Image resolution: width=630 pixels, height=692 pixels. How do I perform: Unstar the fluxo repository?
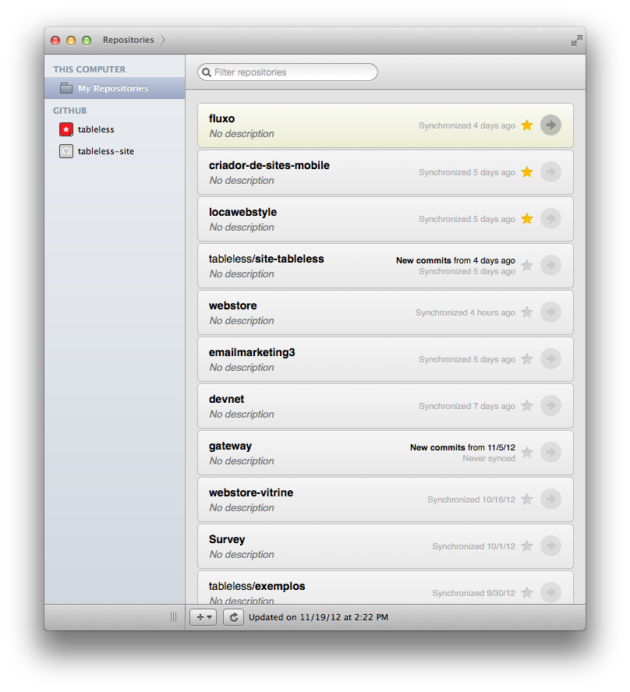coord(527,125)
